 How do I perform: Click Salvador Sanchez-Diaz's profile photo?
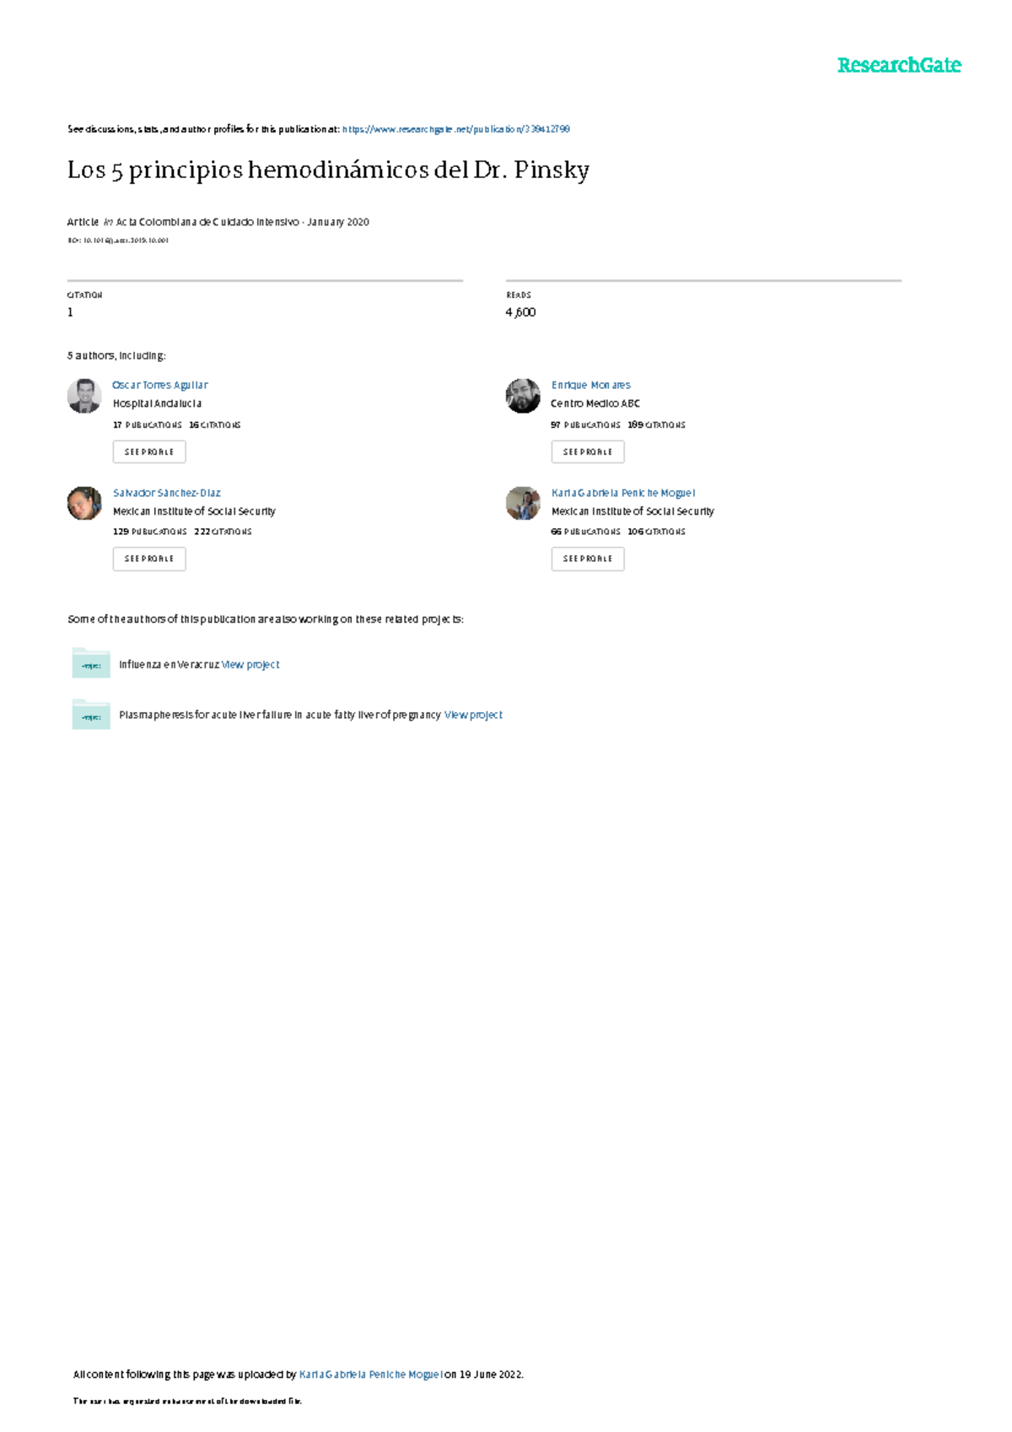click(84, 503)
